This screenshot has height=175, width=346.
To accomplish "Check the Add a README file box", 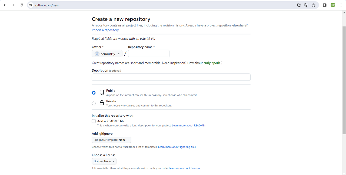I will click(x=94, y=121).
